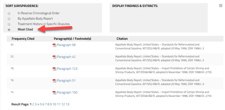The height and width of the screenshot is (110, 225).
Task: Go to result page 2
Action: pyautogui.click(x=33, y=104)
